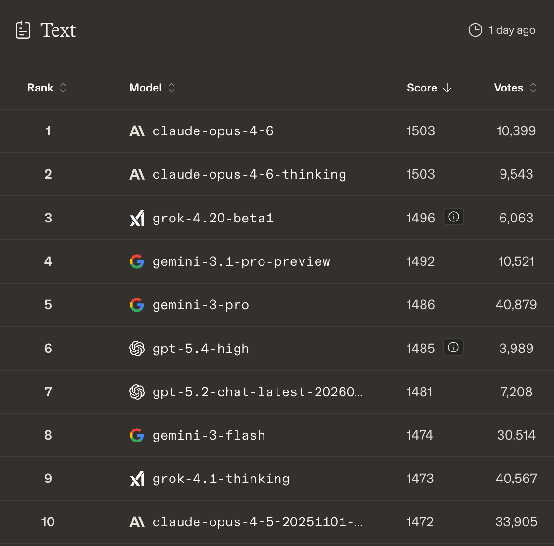The height and width of the screenshot is (546, 554).
Task: Open claude-opus-4-6-thinking model entry
Action: 250,174
